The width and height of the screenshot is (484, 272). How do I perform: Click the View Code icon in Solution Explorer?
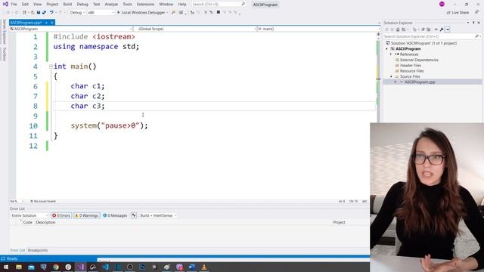coord(436,29)
